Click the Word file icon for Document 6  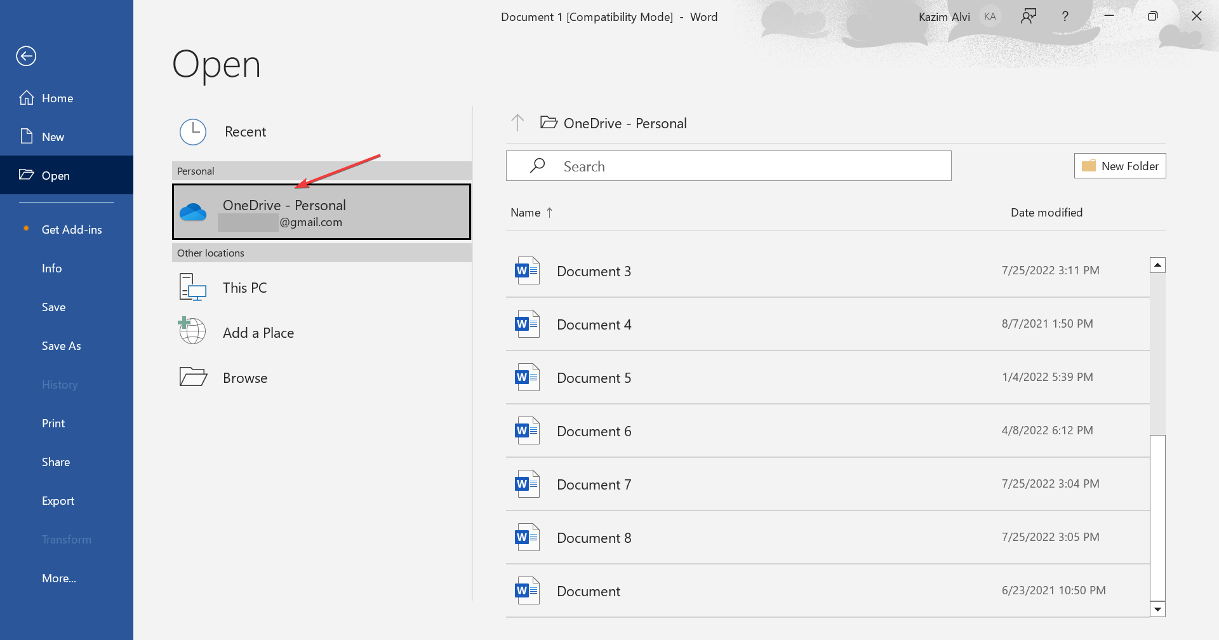click(x=527, y=430)
